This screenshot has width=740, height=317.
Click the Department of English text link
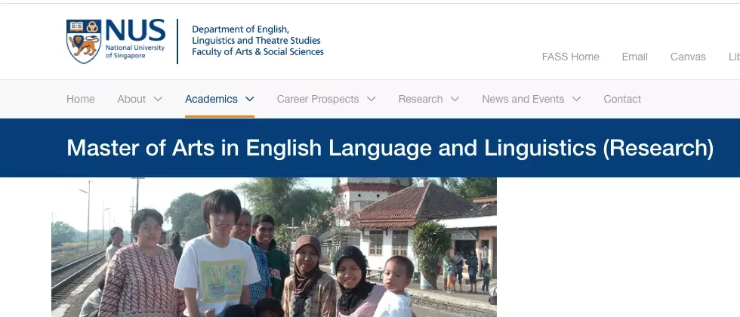(257, 41)
